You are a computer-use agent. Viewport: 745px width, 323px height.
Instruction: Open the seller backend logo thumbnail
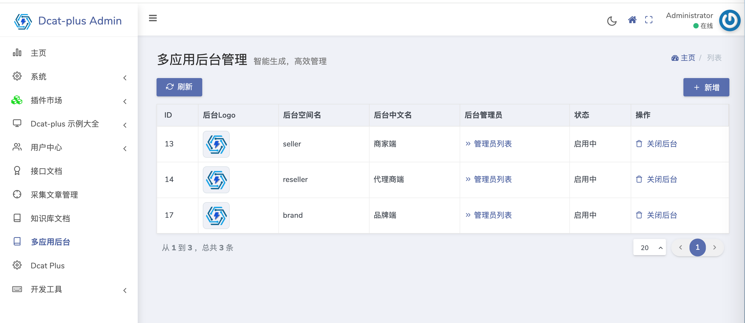pyautogui.click(x=216, y=144)
